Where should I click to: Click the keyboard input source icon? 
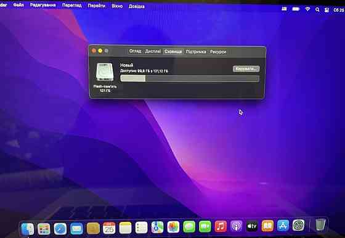click(284, 9)
